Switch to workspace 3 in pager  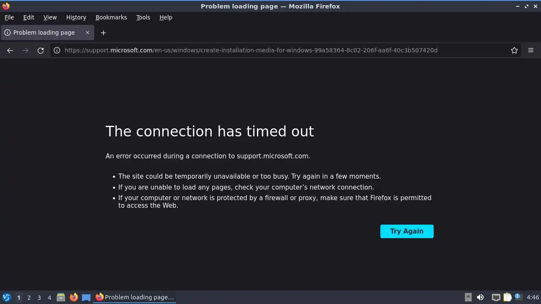(x=39, y=297)
